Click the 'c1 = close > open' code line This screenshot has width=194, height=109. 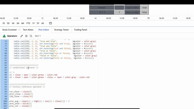(33, 75)
